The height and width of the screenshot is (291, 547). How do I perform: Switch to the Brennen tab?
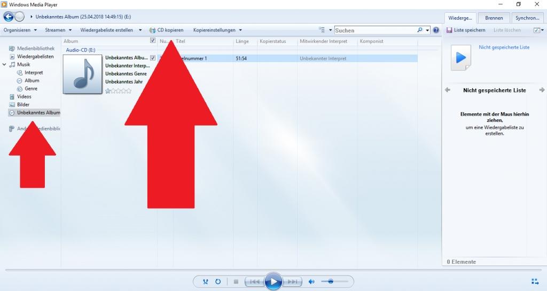point(494,18)
